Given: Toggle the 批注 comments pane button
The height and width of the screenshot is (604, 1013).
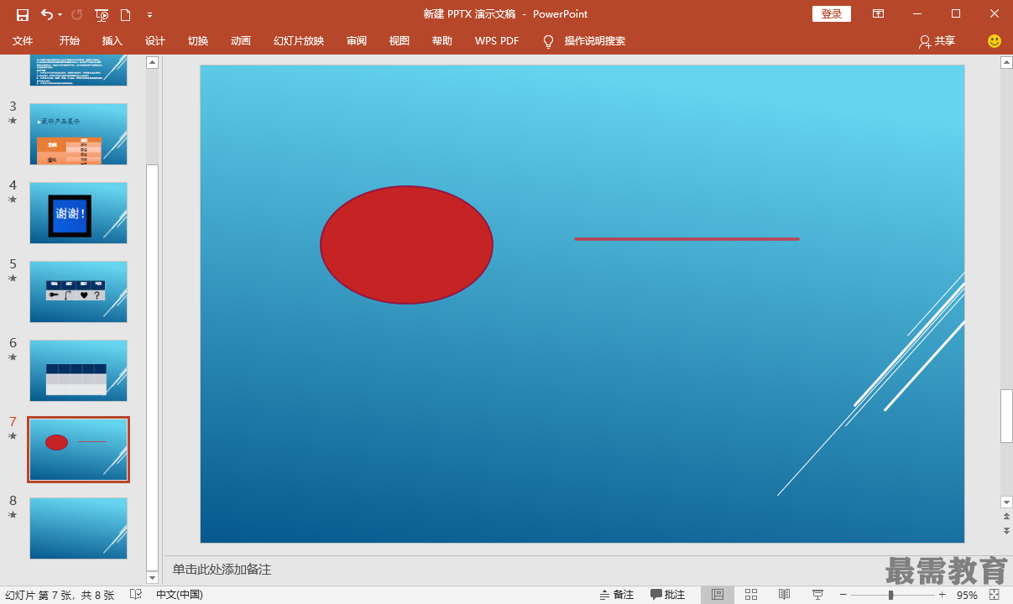Looking at the screenshot, I should [668, 595].
